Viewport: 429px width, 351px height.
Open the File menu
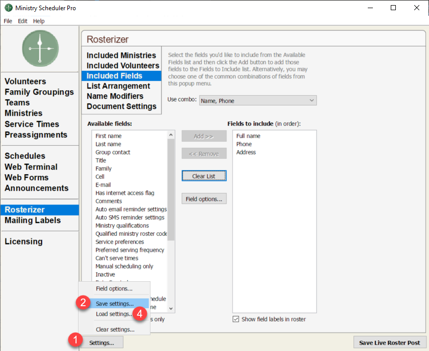click(8, 21)
